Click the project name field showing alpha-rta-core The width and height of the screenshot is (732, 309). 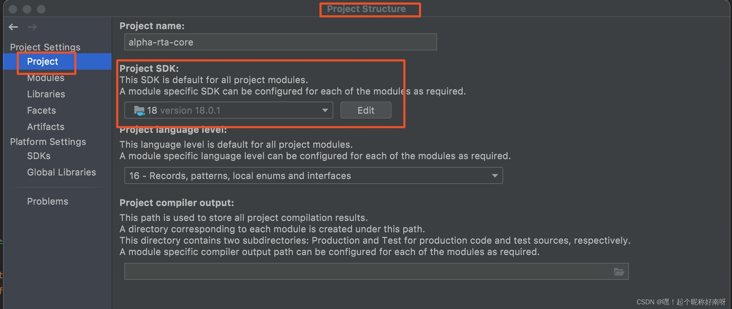coord(280,42)
